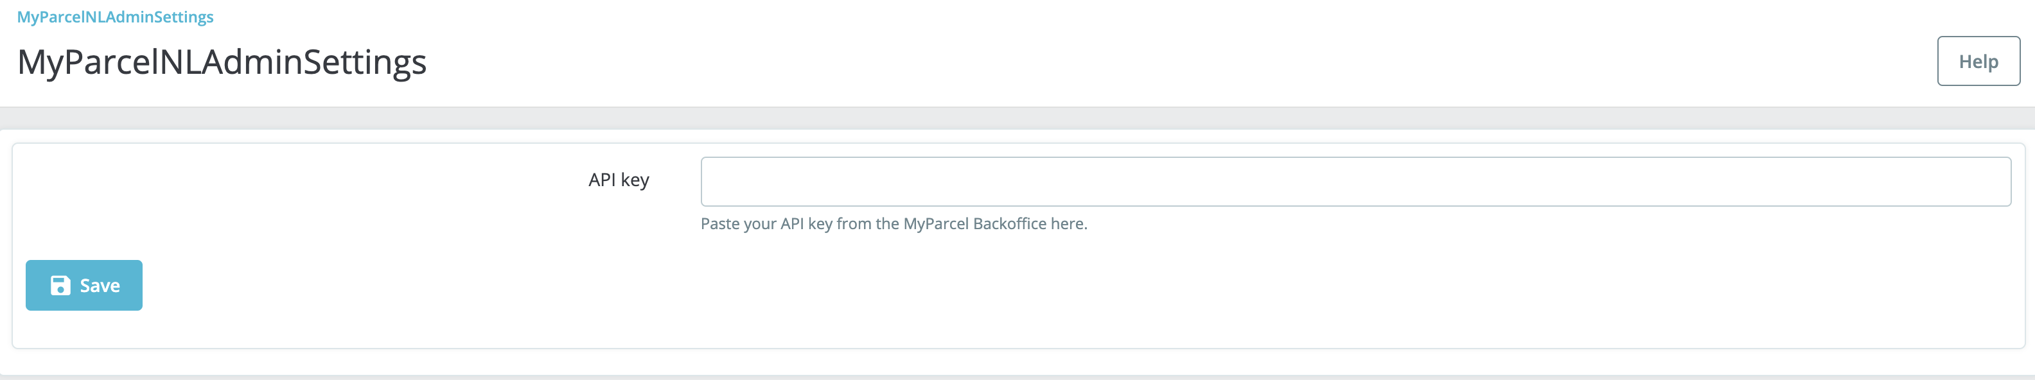
Task: Open Help from the top right corner
Action: pos(1978,60)
